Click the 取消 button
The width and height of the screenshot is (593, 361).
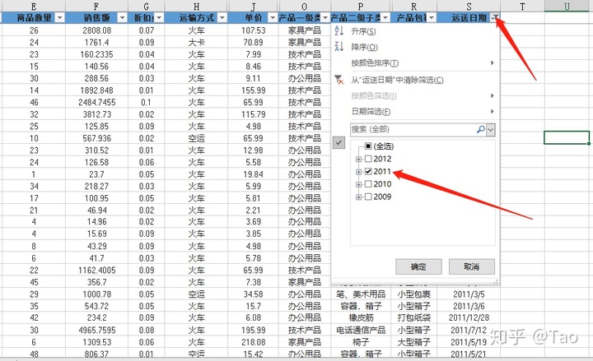472,266
